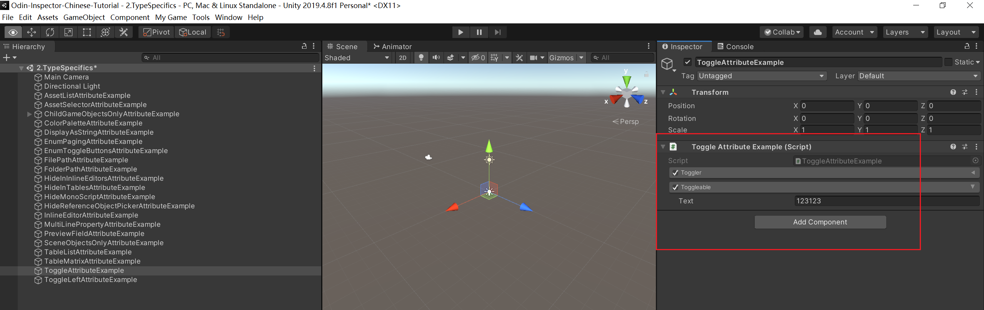Click the Text field with 123123
Viewport: 984px width, 310px height.
click(887, 201)
